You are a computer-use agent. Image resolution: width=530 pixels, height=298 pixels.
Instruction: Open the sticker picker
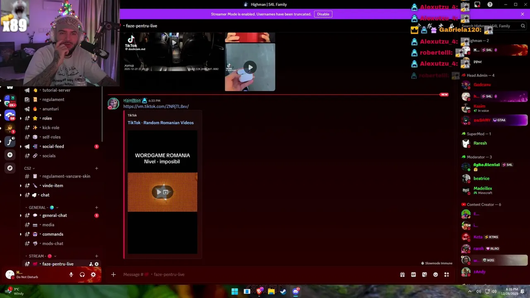pos(424,274)
